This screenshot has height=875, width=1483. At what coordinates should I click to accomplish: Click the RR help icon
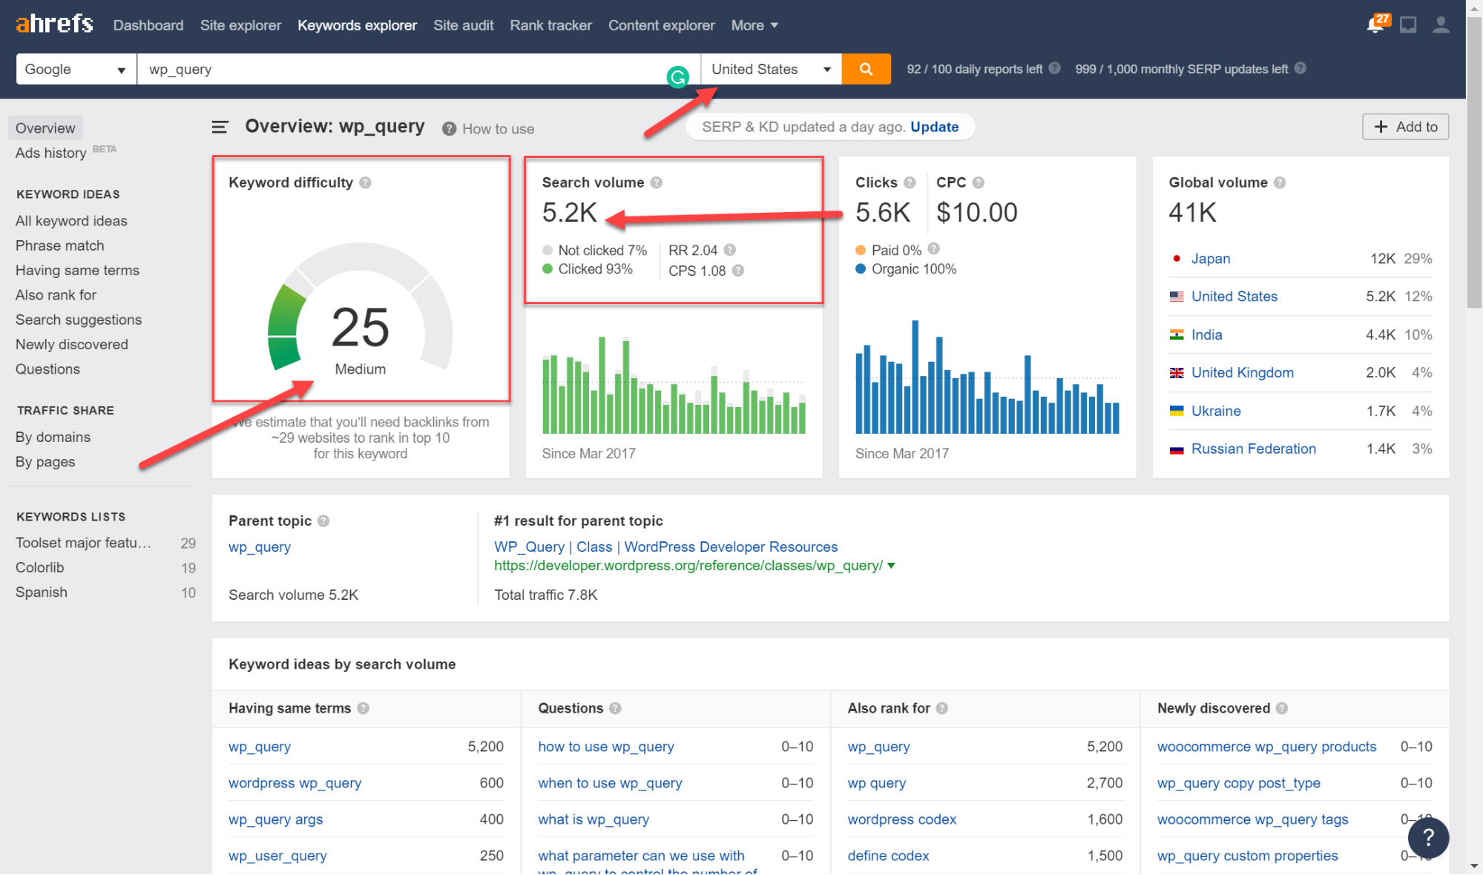tap(729, 250)
